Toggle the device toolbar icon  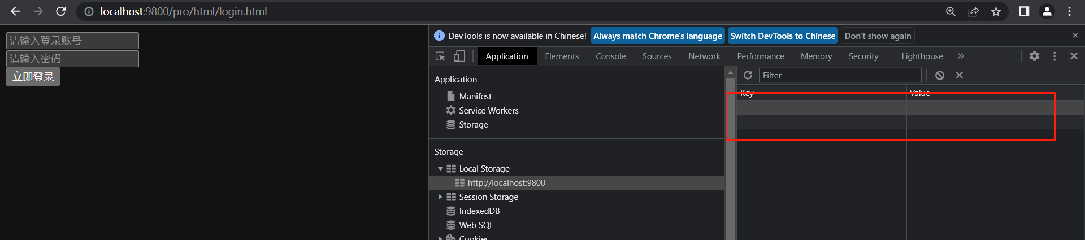459,56
